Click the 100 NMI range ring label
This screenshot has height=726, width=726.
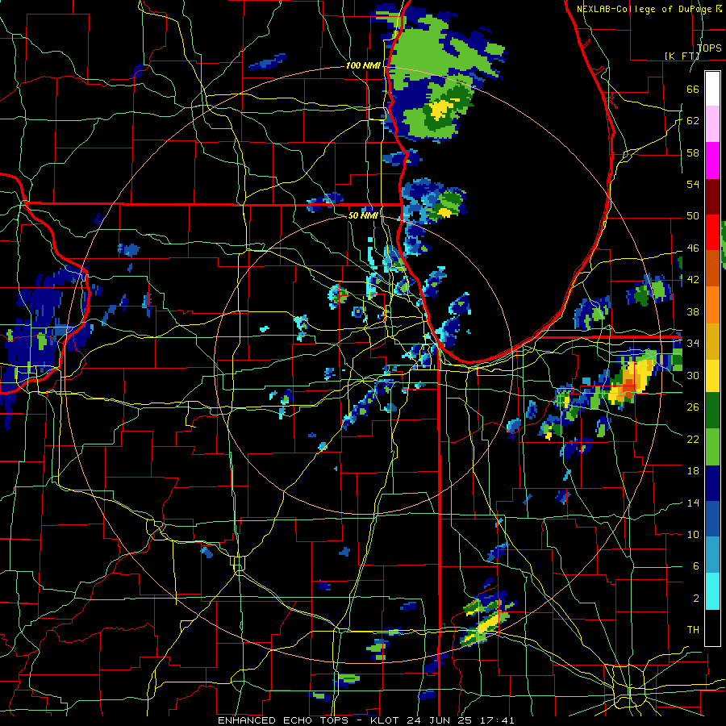pyautogui.click(x=363, y=66)
